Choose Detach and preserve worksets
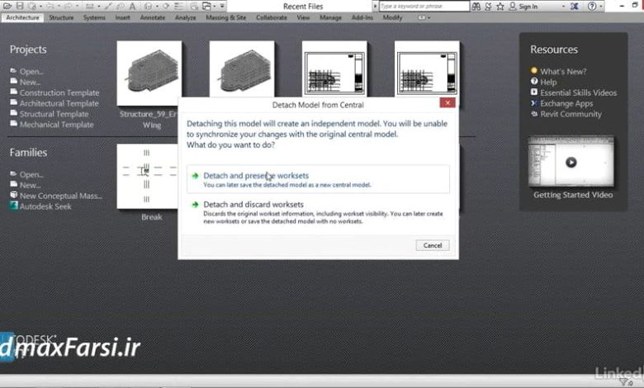 pos(318,179)
